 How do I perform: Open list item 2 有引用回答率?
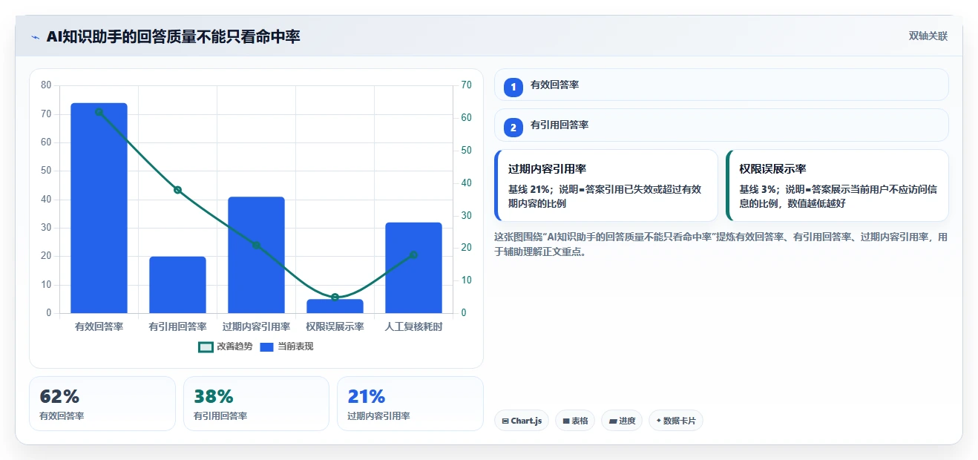721,125
